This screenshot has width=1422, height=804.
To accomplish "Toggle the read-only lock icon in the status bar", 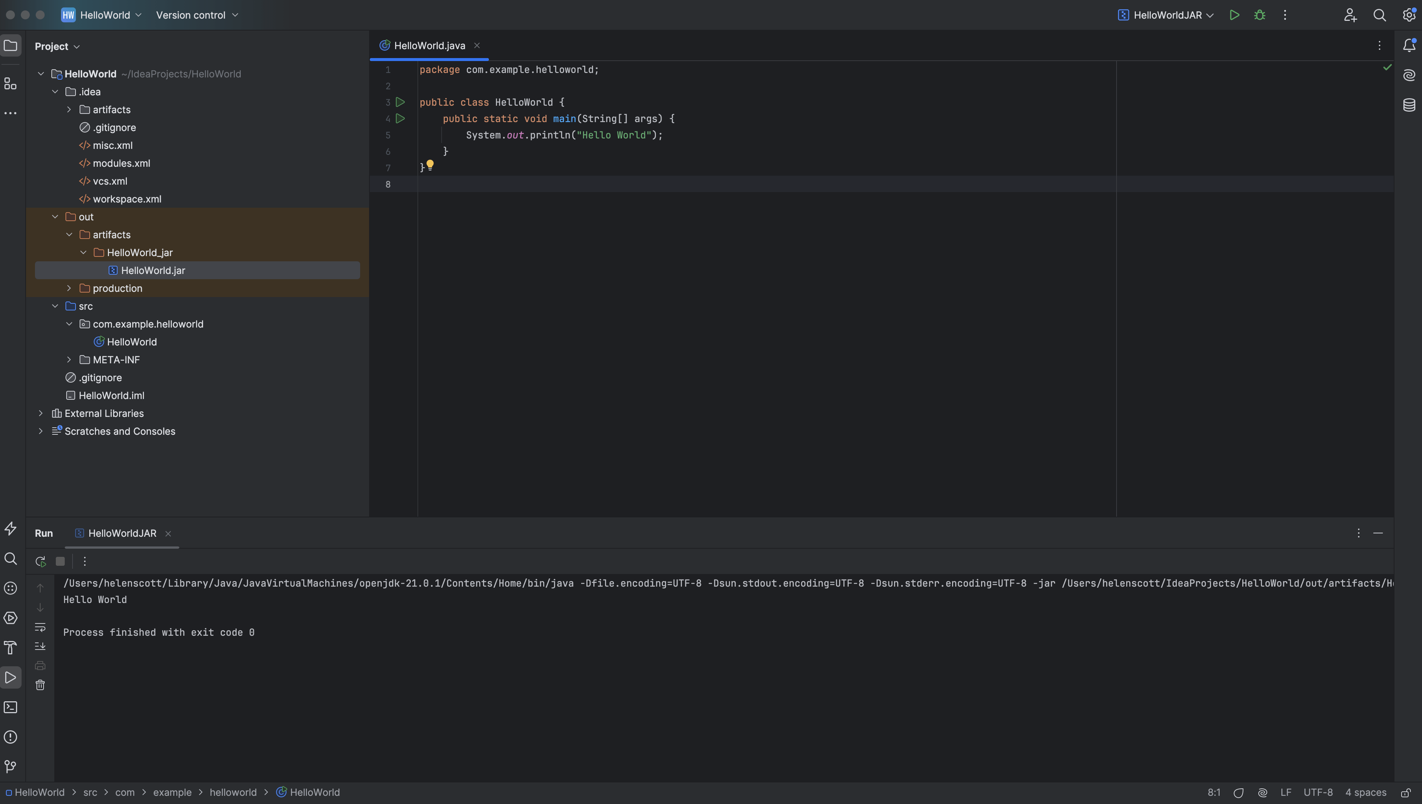I will pyautogui.click(x=1406, y=792).
